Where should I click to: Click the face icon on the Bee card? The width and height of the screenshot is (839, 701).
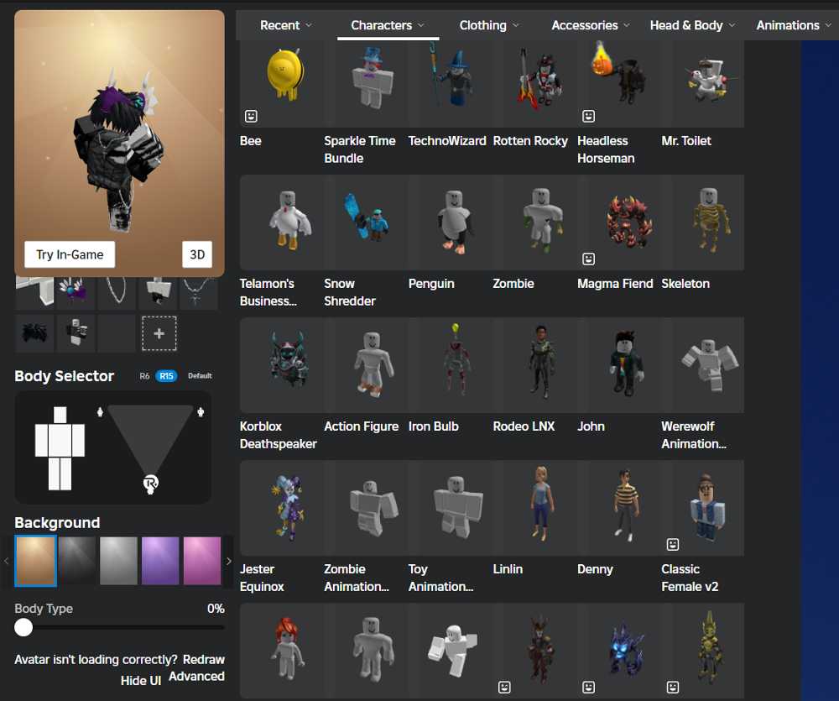coord(251,116)
